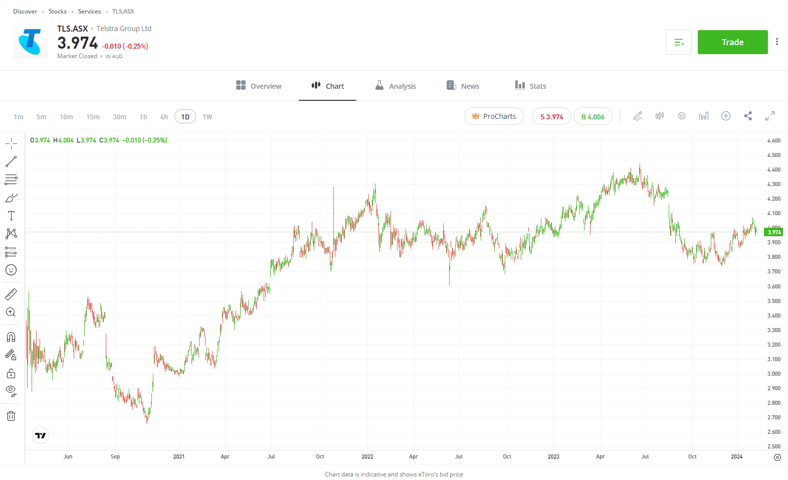The height and width of the screenshot is (480, 788).
Task: Toggle hide all drawings eye icon
Action: pyautogui.click(x=11, y=391)
